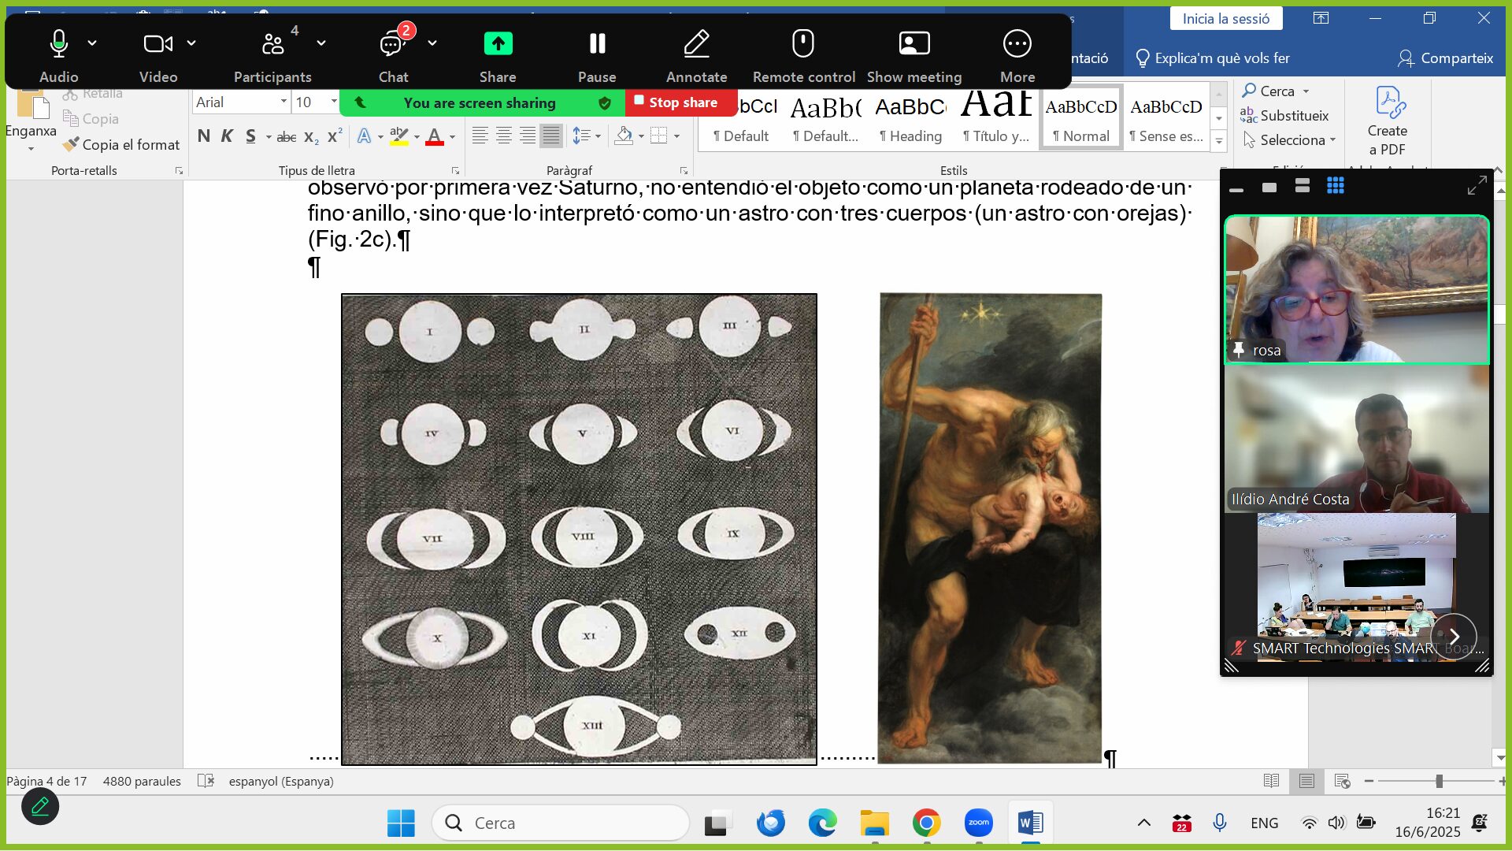The image size is (1512, 851).
Task: Open the Windows Start menu
Action: tap(401, 823)
